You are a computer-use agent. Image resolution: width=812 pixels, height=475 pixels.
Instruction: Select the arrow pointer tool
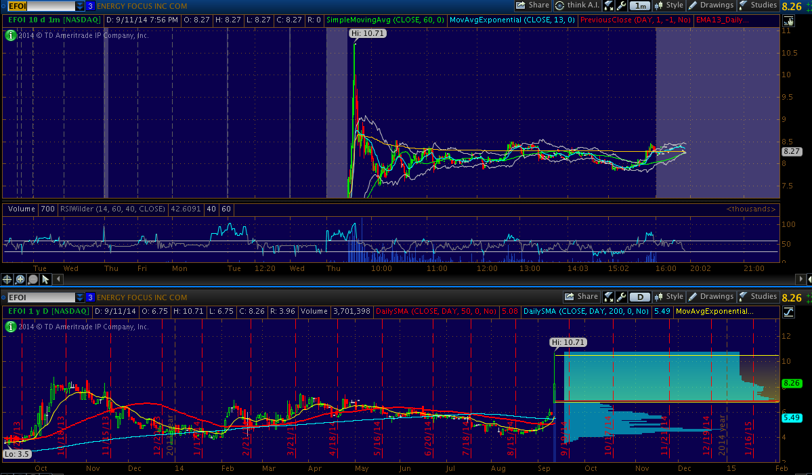pyautogui.click(x=45, y=278)
